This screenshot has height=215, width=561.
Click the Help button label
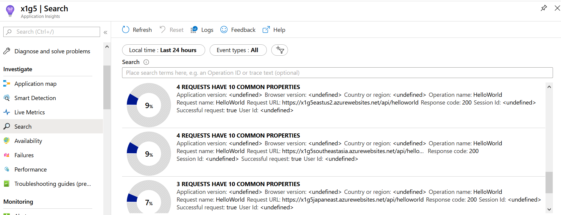[279, 30]
